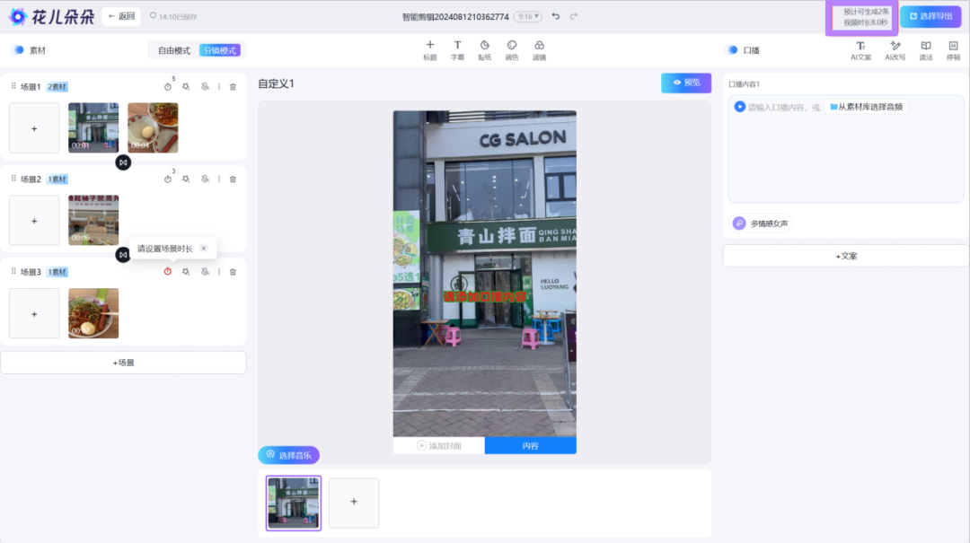Grab the drag handle of 场景2
The height and width of the screenshot is (543, 970).
coord(13,179)
